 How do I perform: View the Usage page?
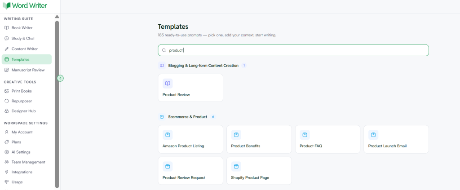pyautogui.click(x=27, y=182)
